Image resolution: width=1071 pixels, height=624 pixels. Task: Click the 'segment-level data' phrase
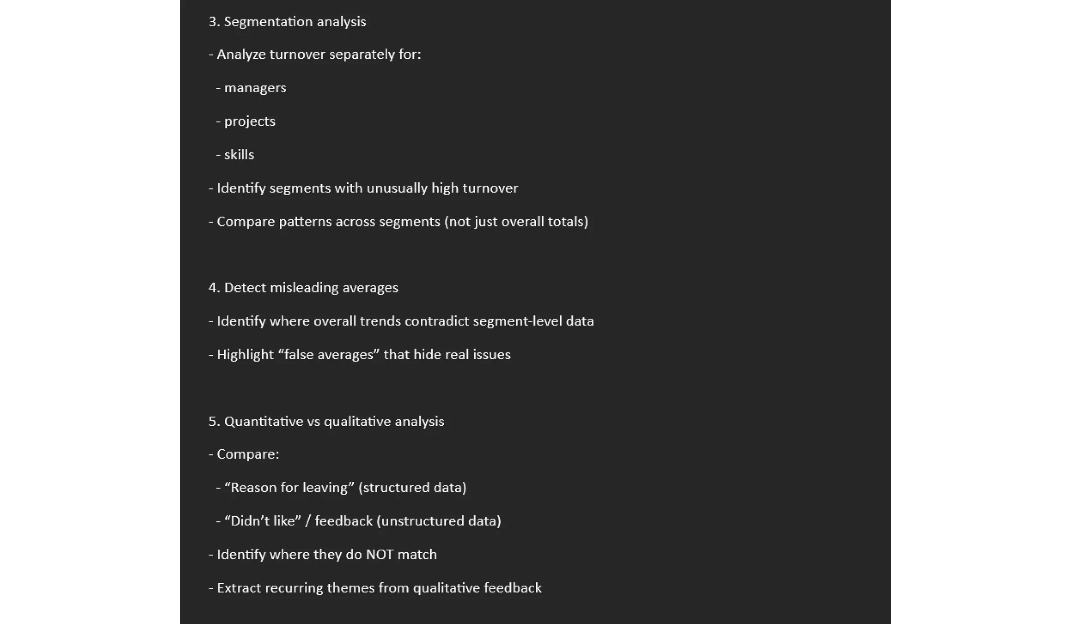[533, 321]
